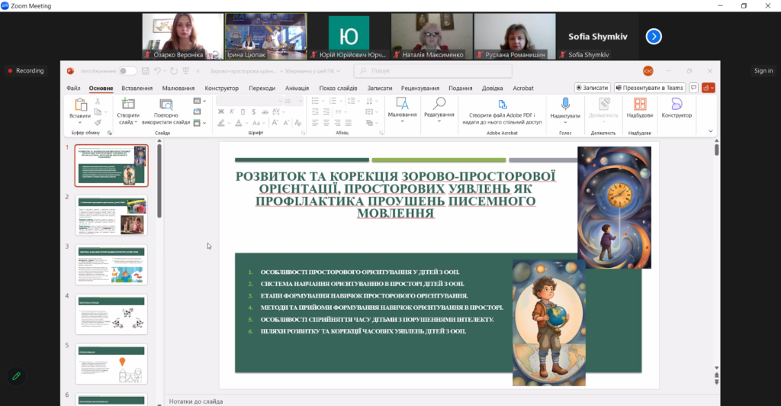
Task: Click Create Adobe PDF and share icon
Action: [502, 105]
